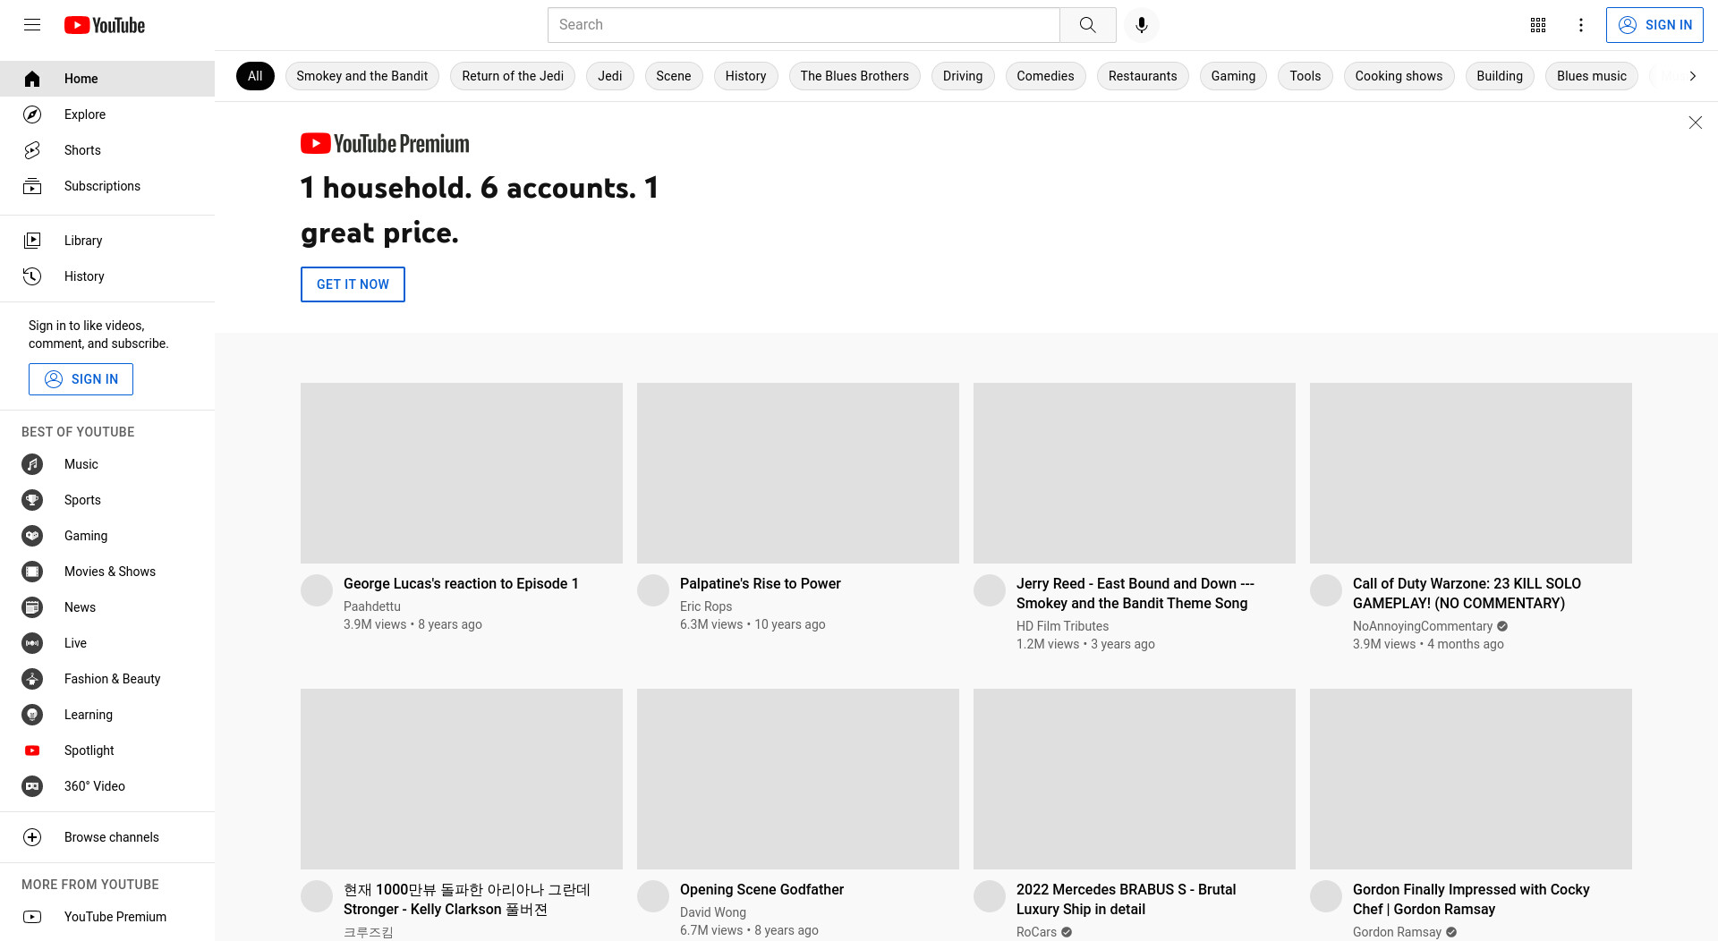1718x941 pixels.
Task: Show more chips with right chevron
Action: [x=1692, y=76]
